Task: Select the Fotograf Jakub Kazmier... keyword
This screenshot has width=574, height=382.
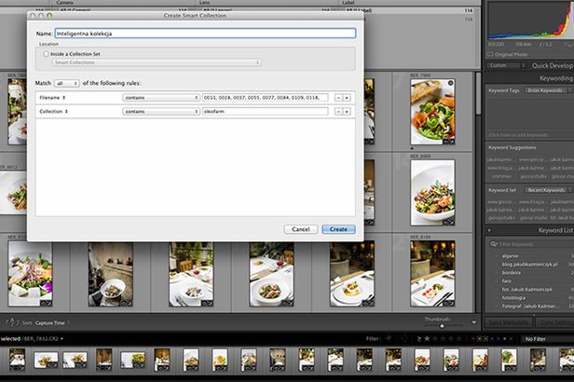Action: point(530,307)
